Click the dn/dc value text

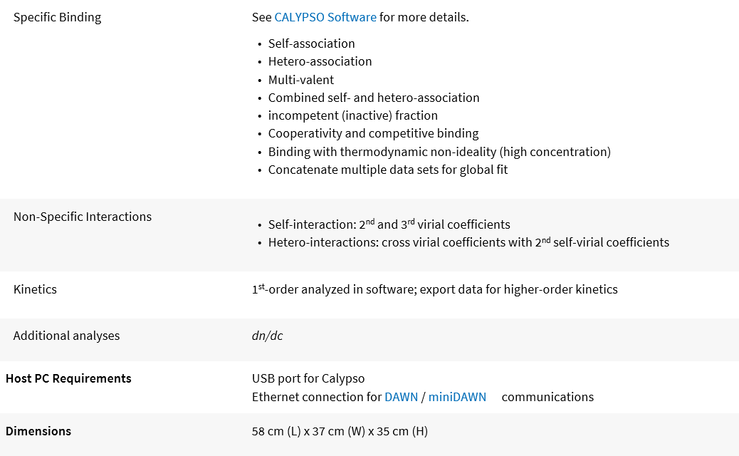[267, 336]
